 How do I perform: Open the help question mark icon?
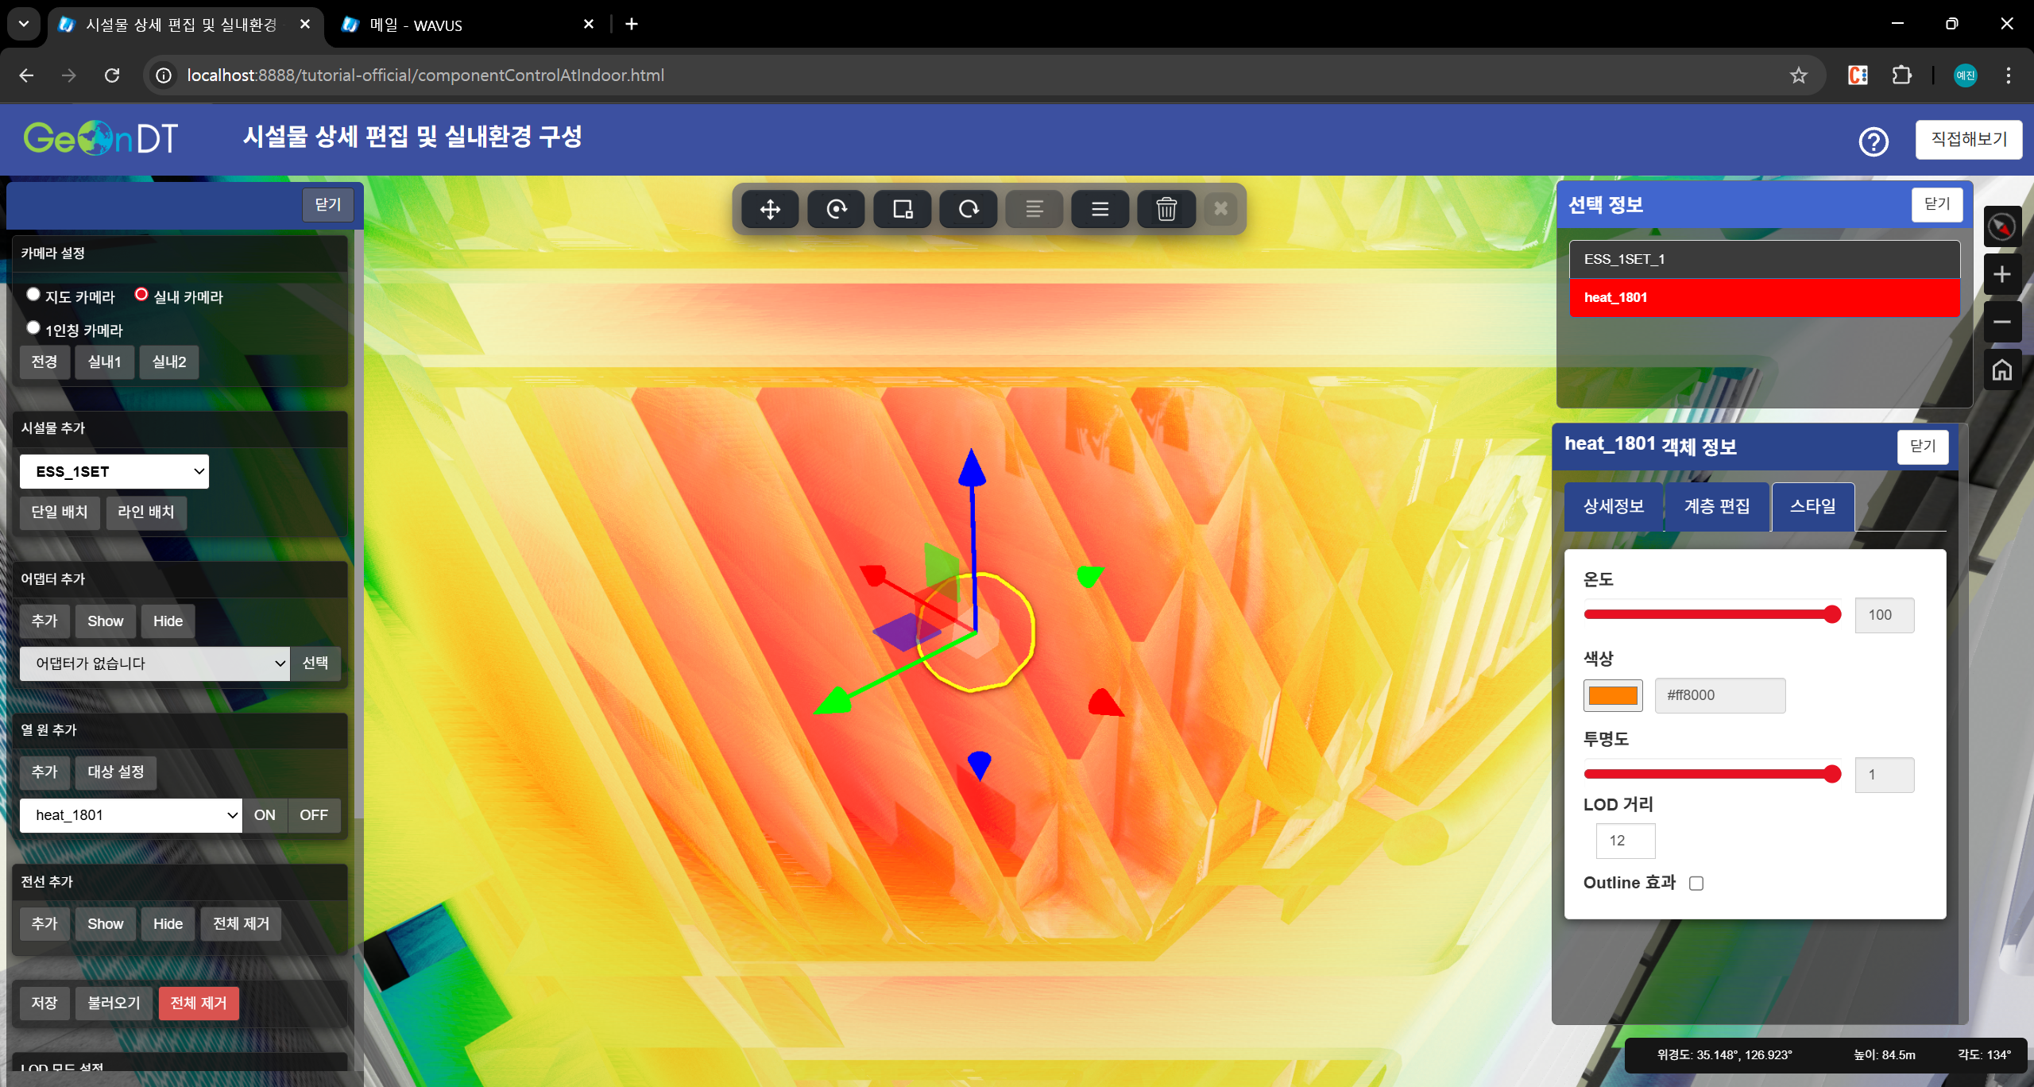1873,141
